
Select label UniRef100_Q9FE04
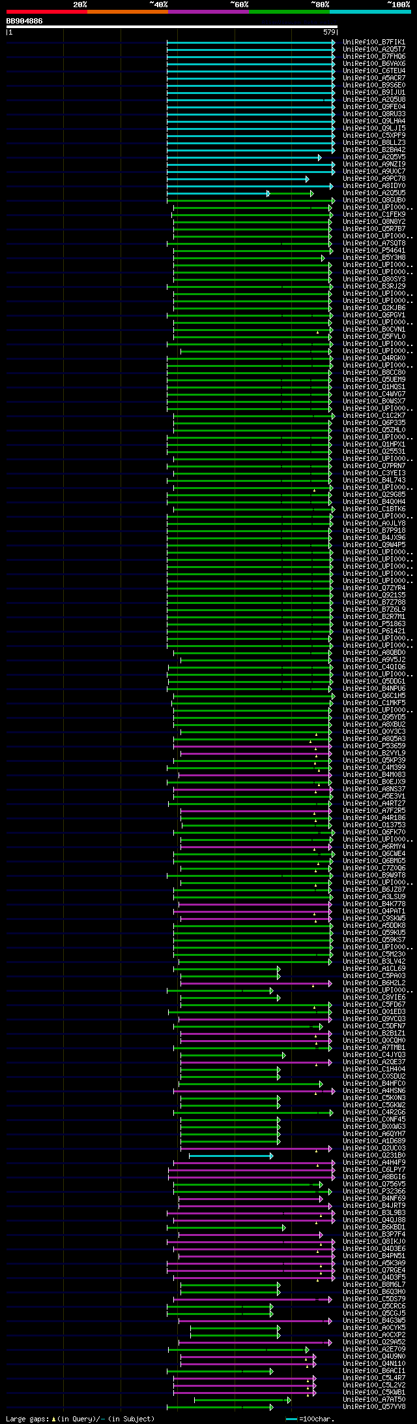click(x=374, y=106)
